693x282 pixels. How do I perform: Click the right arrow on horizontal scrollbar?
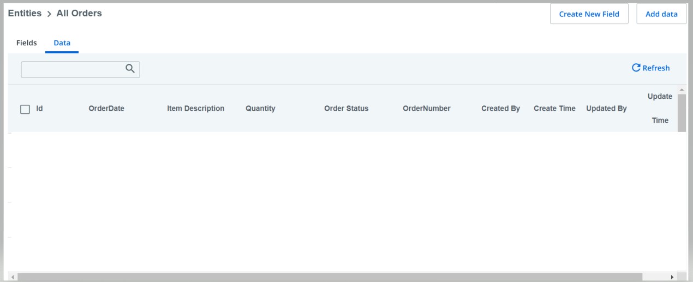[x=672, y=277]
